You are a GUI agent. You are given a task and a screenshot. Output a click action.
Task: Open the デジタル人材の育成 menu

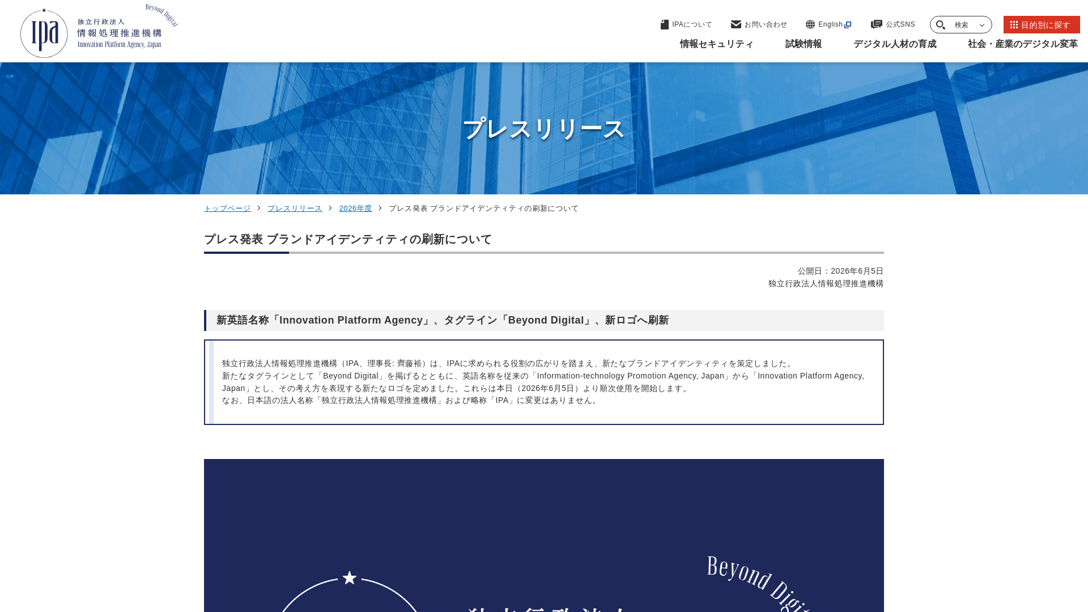pos(895,44)
